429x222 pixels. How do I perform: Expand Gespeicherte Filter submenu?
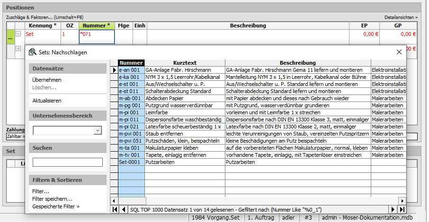pyautogui.click(x=55, y=206)
